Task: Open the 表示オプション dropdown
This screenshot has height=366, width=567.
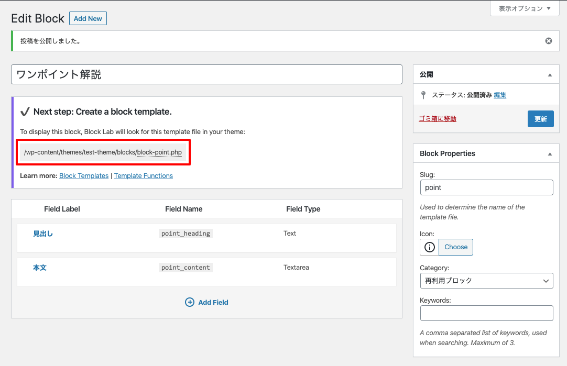Action: [x=524, y=8]
